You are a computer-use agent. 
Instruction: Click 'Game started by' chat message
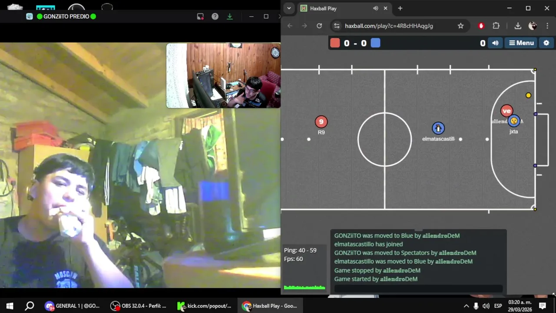pos(376,279)
